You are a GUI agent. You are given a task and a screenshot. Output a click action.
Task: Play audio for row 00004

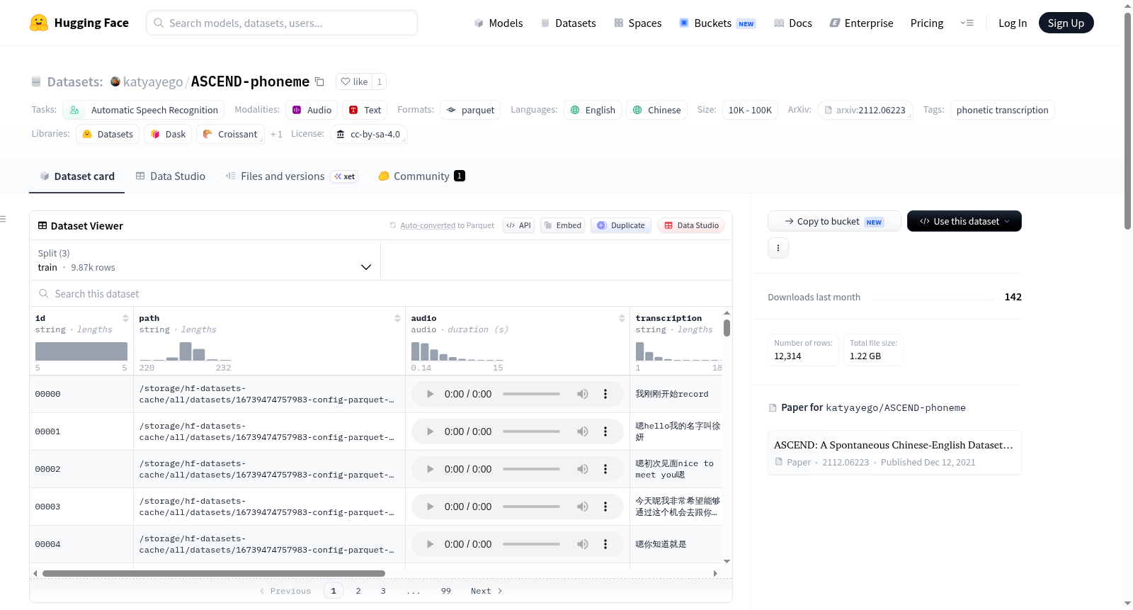click(430, 544)
